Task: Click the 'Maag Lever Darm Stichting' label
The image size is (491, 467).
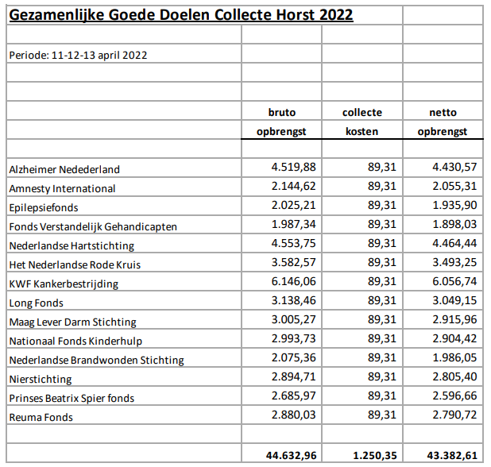Action: tap(72, 322)
